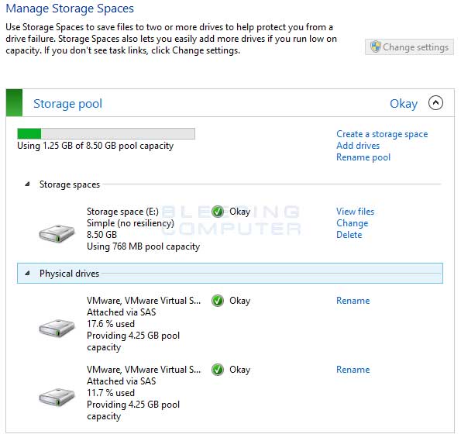Click the Change settings button
Screen dimensions: 461x441
(409, 47)
